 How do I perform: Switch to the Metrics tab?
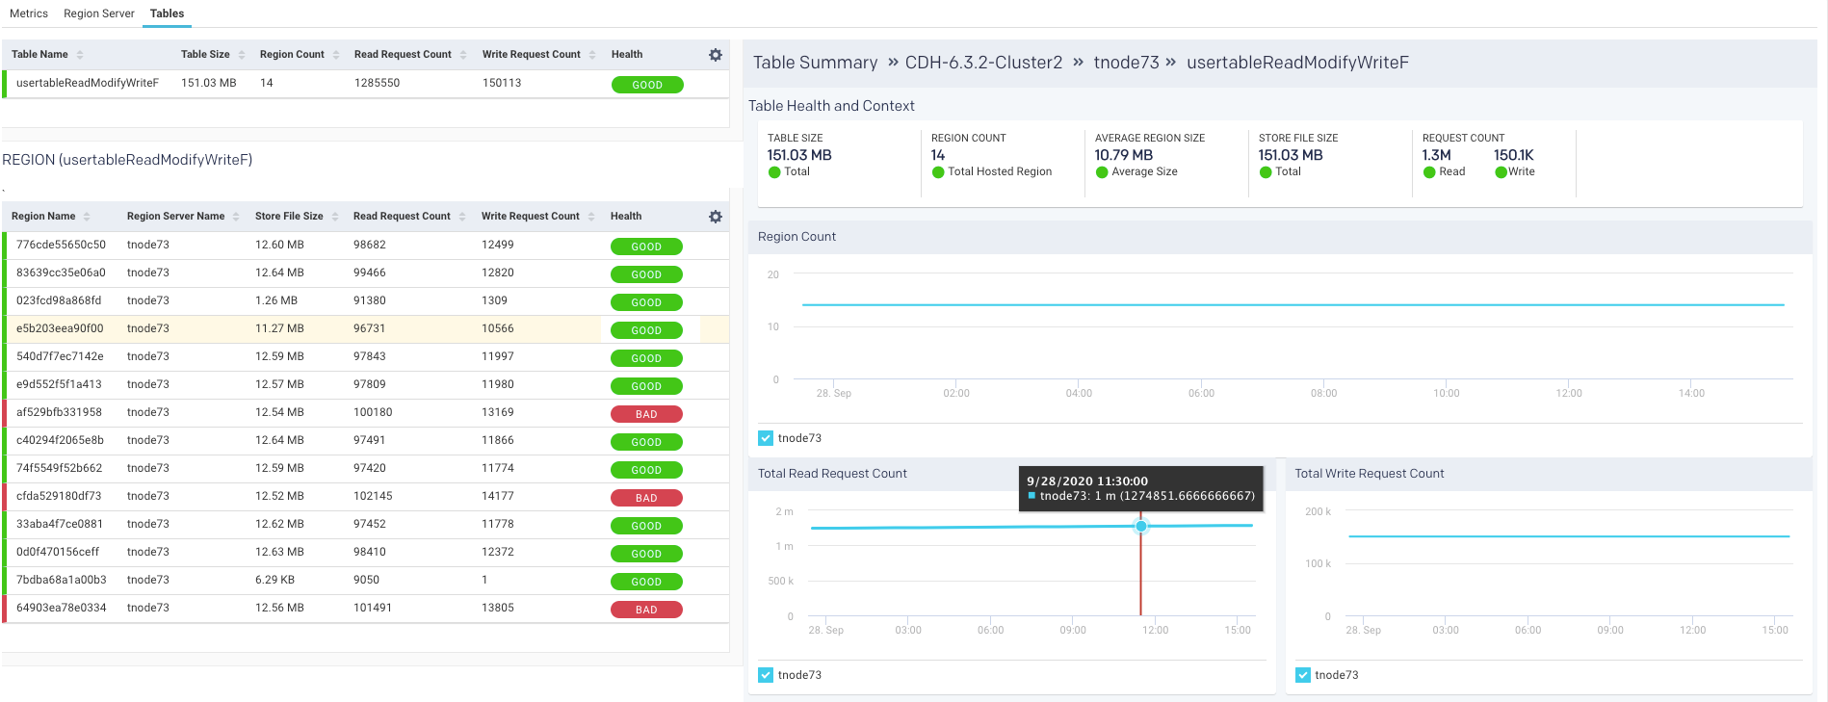click(29, 13)
